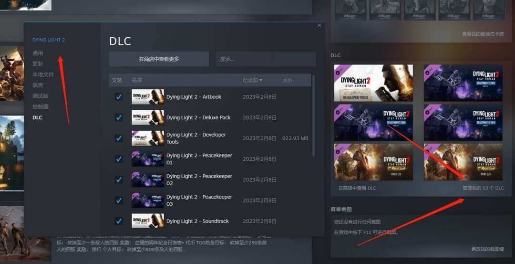Switch to the 本地文件 tab
The image size is (515, 264).
43,74
